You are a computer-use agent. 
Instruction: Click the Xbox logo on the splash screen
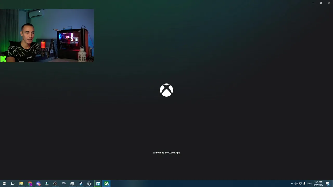166,90
